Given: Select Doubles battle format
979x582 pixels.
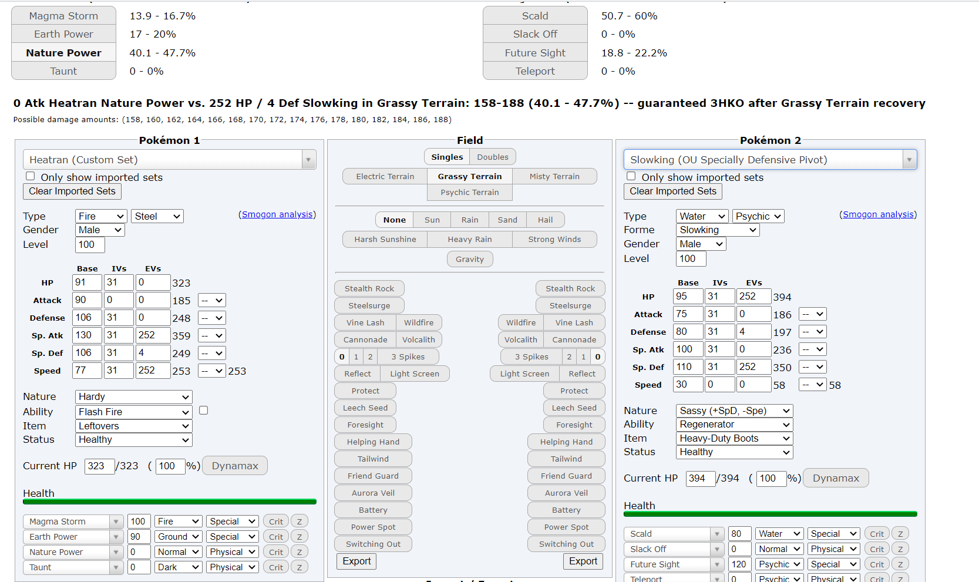Looking at the screenshot, I should [493, 157].
